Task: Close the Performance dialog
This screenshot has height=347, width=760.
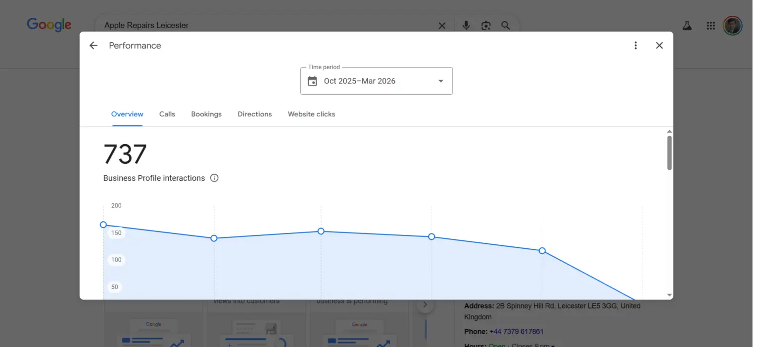Action: click(x=659, y=45)
